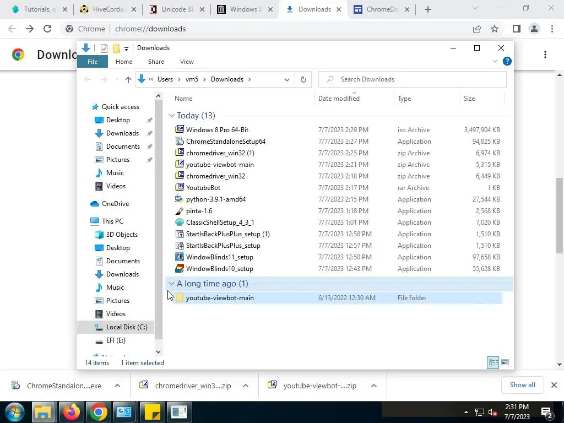Screen dimensions: 564x423
Task: Open Customize Quick Access Toolbar dropdown
Action: click(126, 48)
